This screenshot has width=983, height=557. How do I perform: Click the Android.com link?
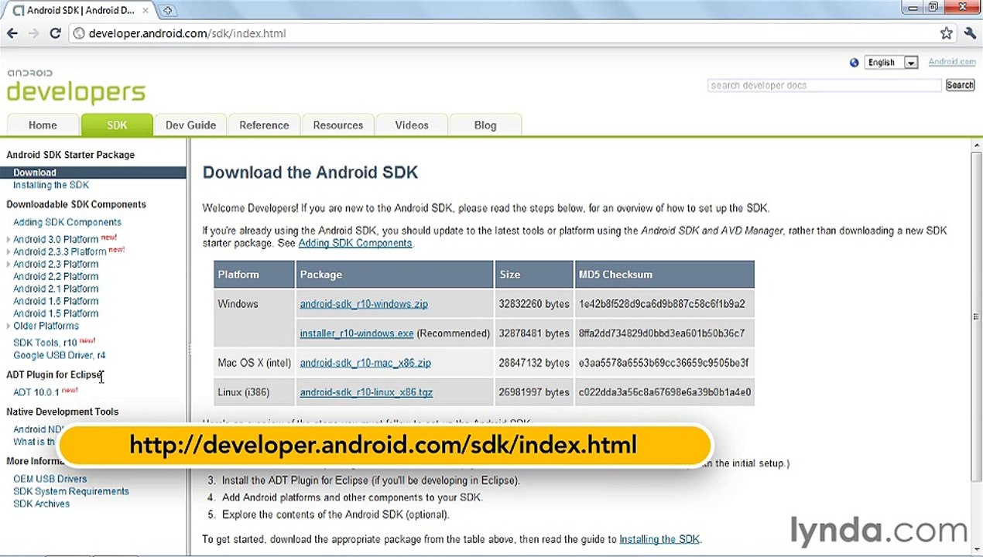[952, 62]
